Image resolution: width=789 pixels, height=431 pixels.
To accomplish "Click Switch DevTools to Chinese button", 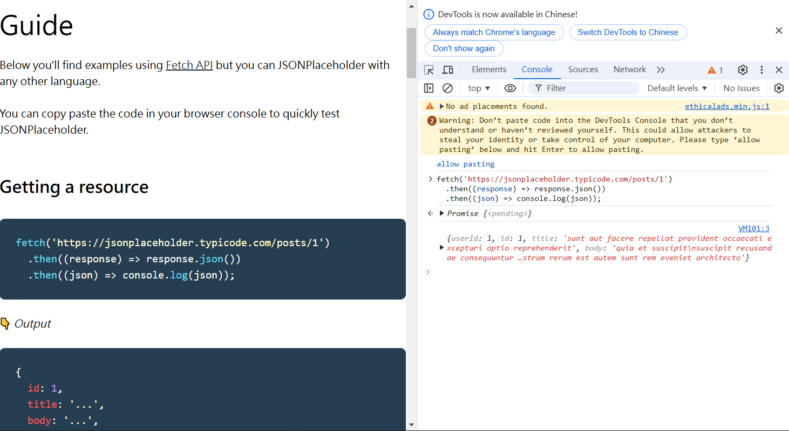I will click(x=628, y=32).
